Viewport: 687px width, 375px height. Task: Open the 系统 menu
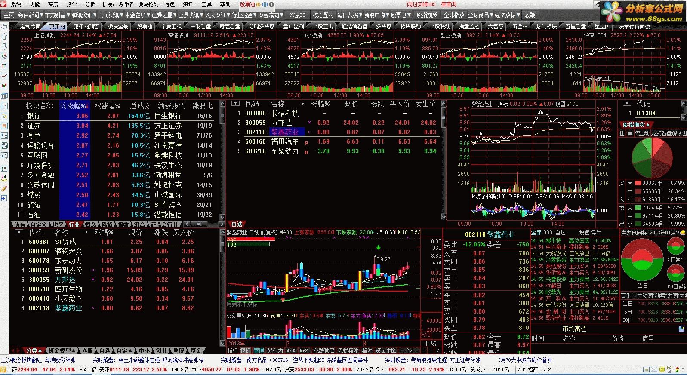[16, 4]
